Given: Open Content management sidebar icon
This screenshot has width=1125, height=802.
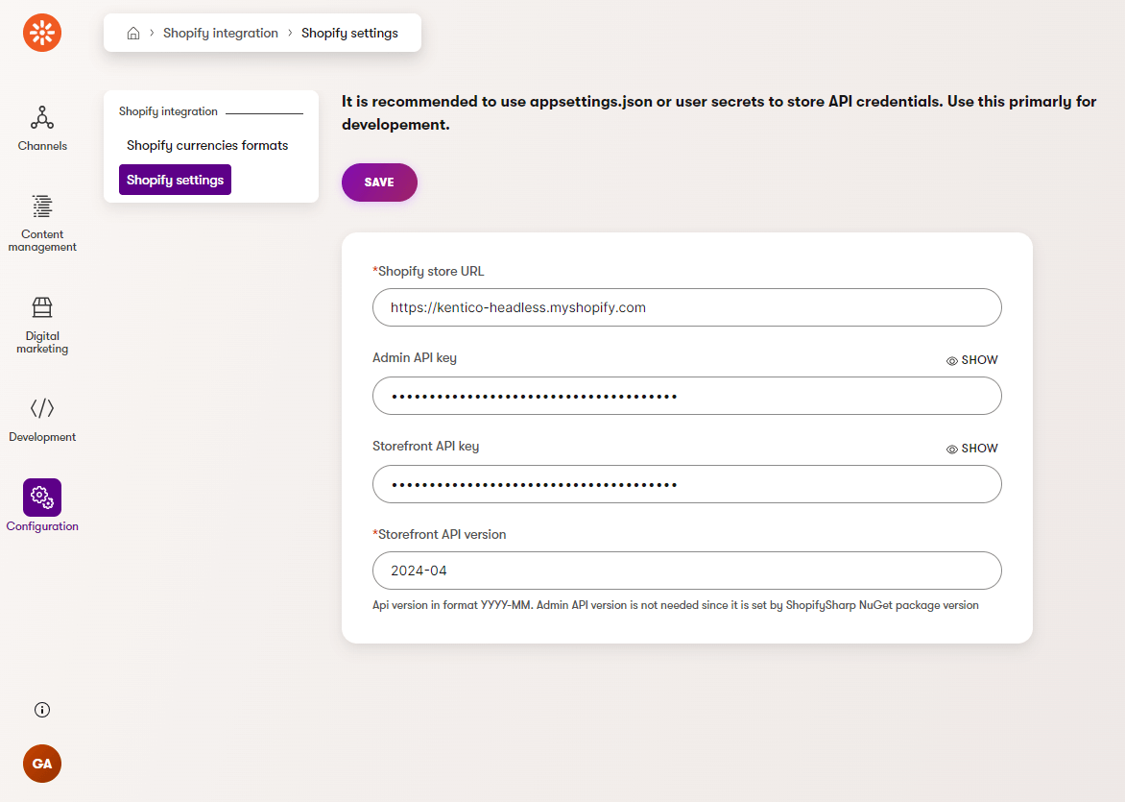Looking at the screenshot, I should tap(42, 207).
